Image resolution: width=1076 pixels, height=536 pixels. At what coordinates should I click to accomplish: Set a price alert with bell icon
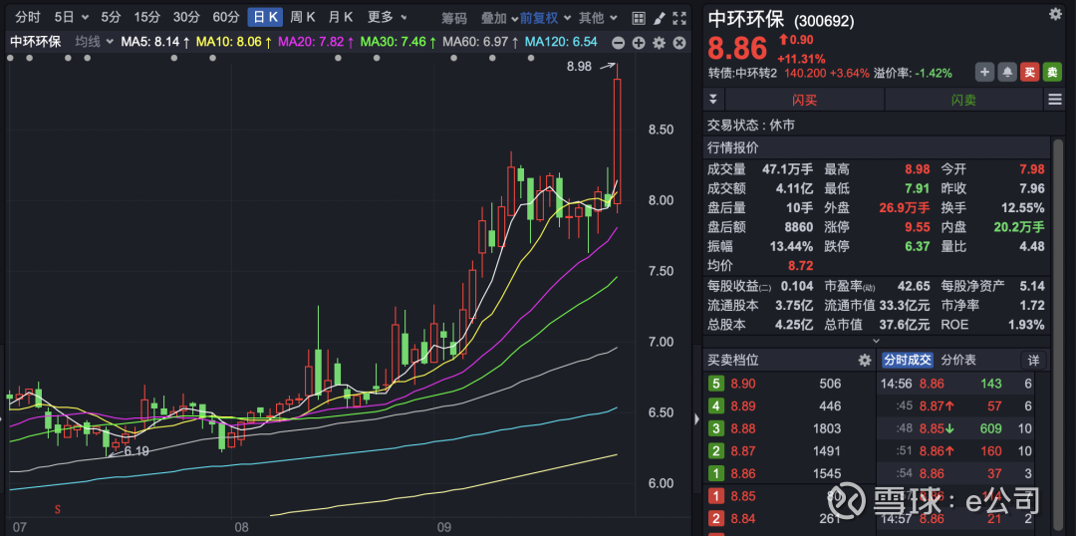[x=1007, y=72]
